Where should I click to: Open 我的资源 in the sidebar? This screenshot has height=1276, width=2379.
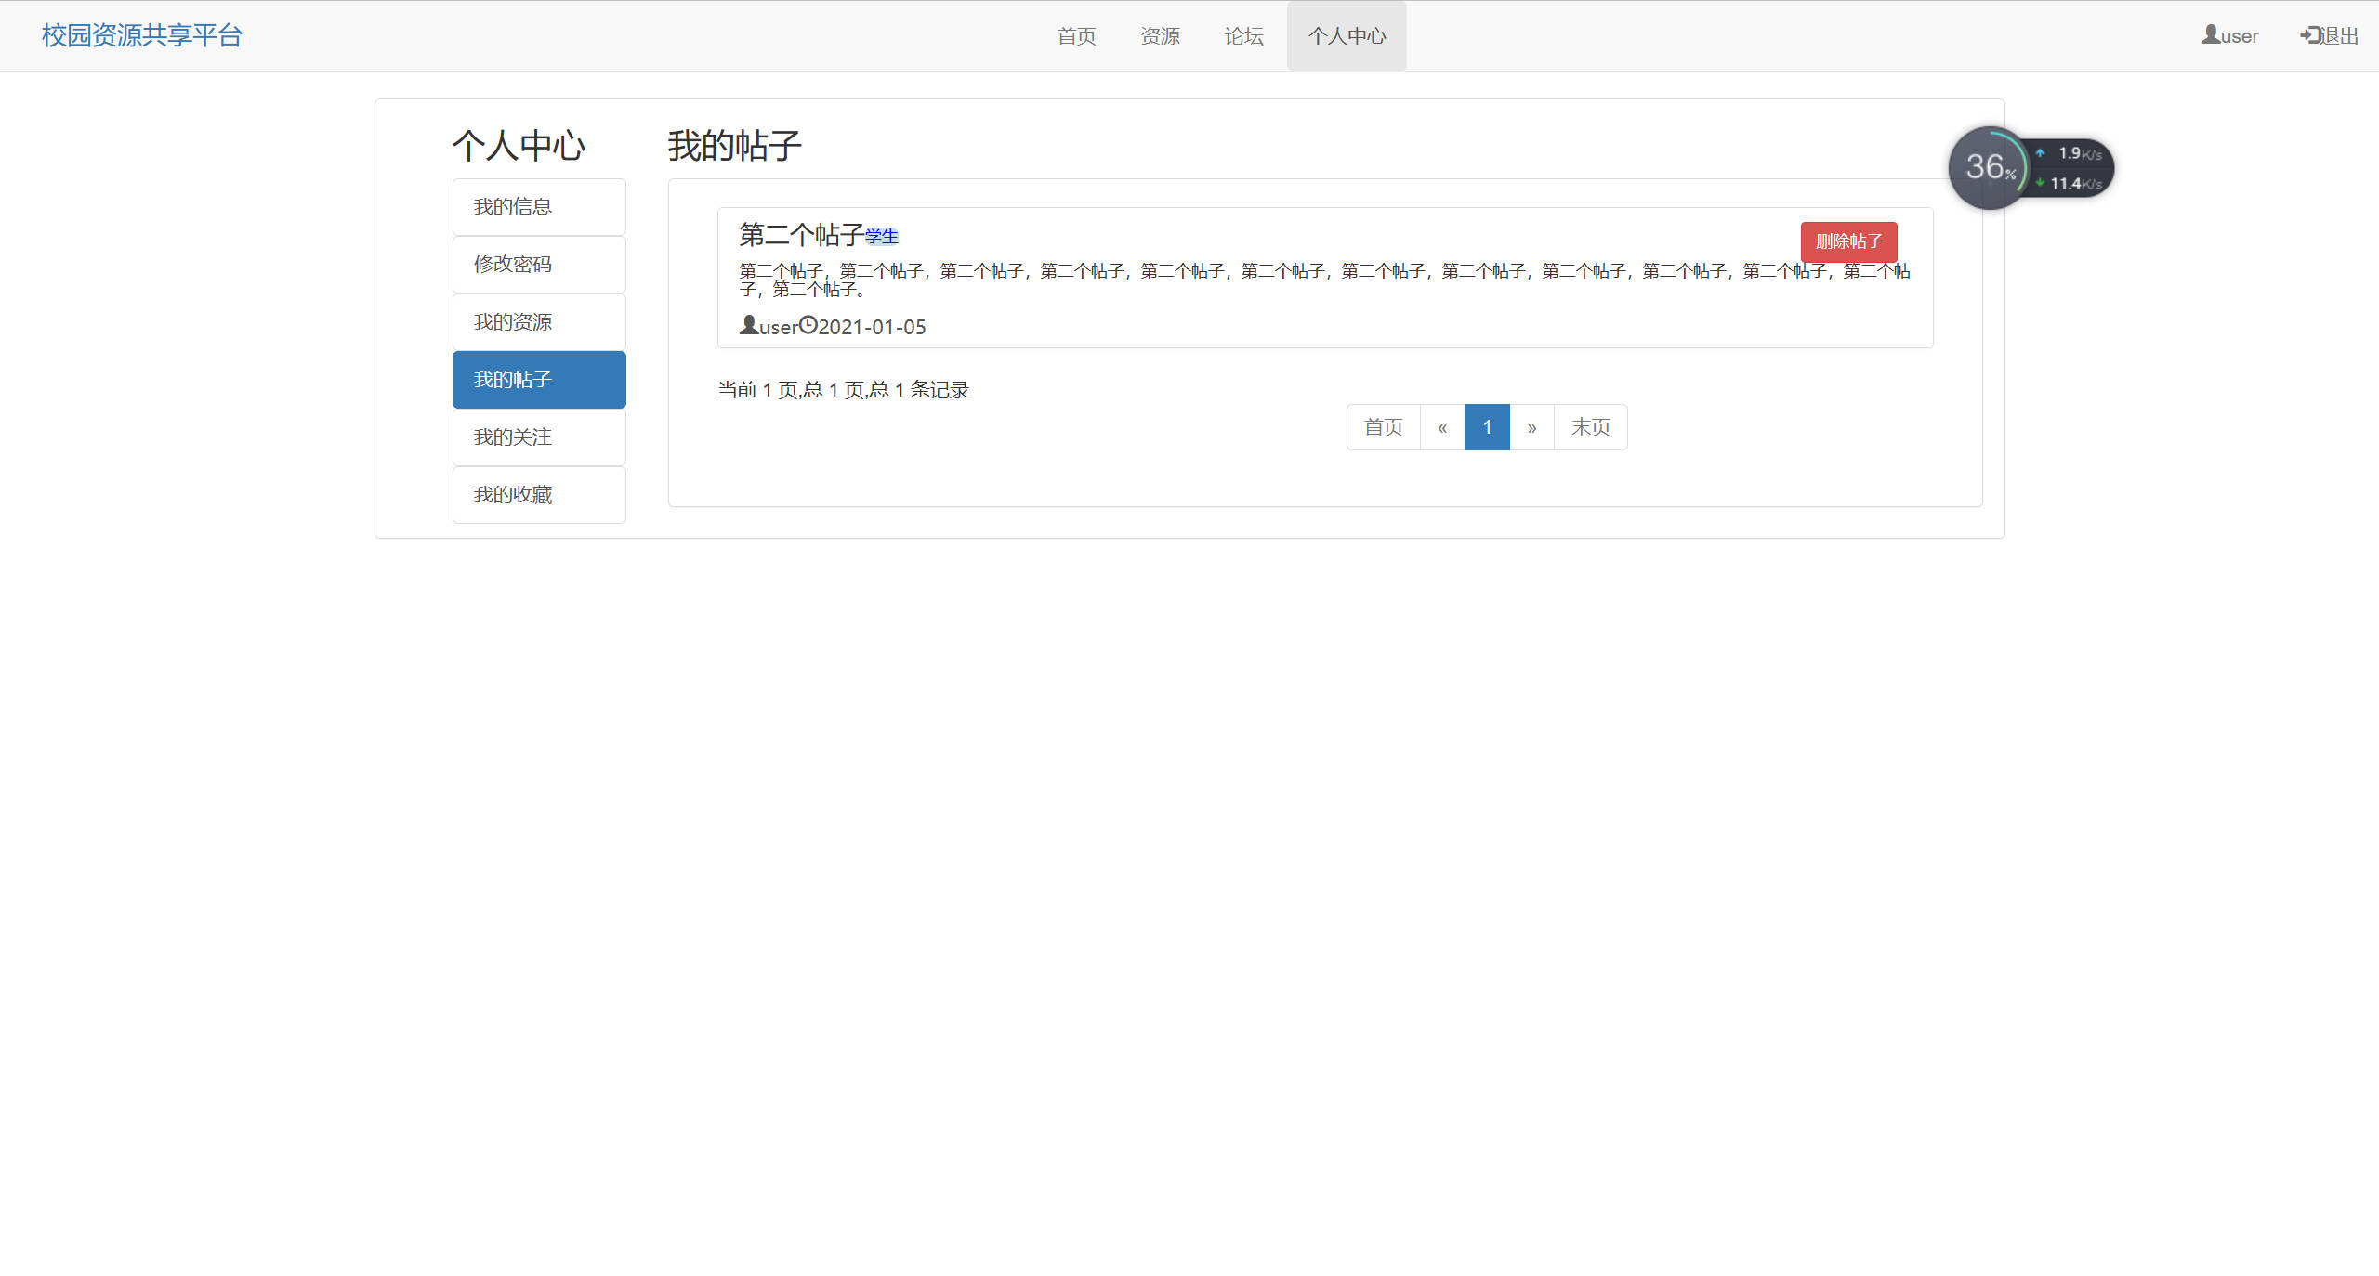[539, 322]
